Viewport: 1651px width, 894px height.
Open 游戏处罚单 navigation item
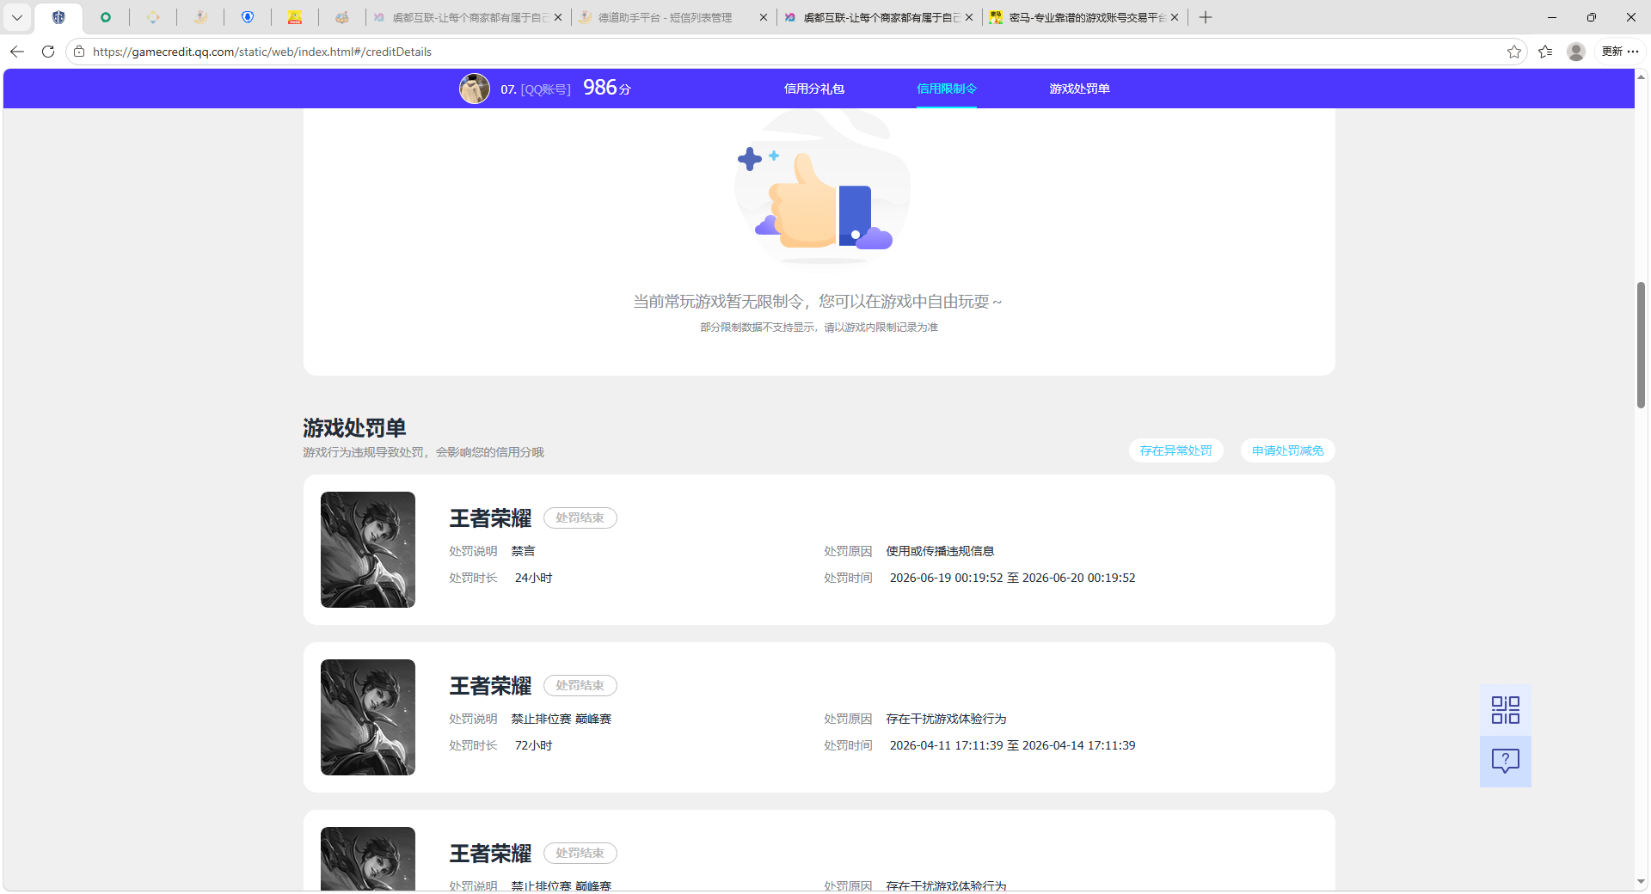1079,89
